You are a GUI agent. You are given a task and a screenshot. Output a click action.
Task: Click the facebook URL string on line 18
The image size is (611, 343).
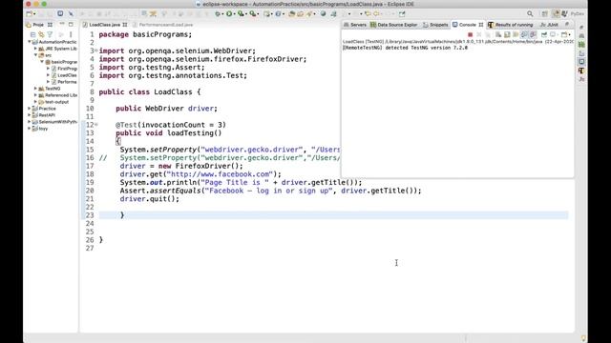221,174
